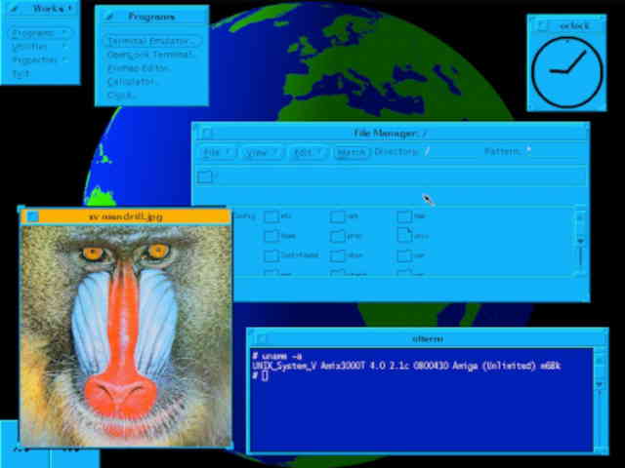Launch Clock from Programs menu
This screenshot has width=625, height=468.
(121, 96)
